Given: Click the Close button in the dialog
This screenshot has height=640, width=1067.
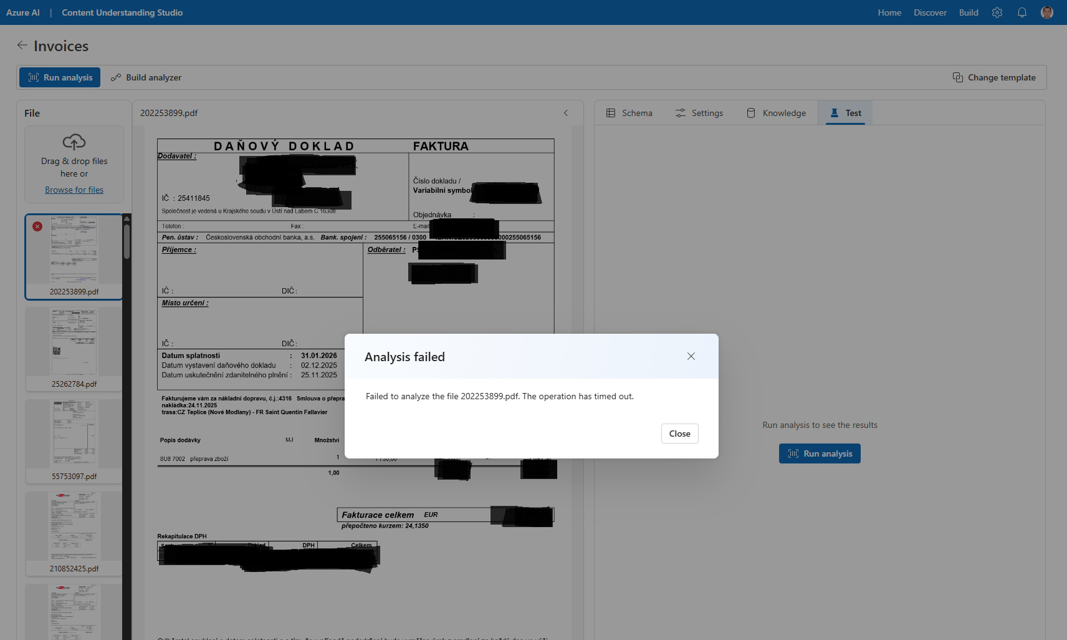Looking at the screenshot, I should click(680, 434).
